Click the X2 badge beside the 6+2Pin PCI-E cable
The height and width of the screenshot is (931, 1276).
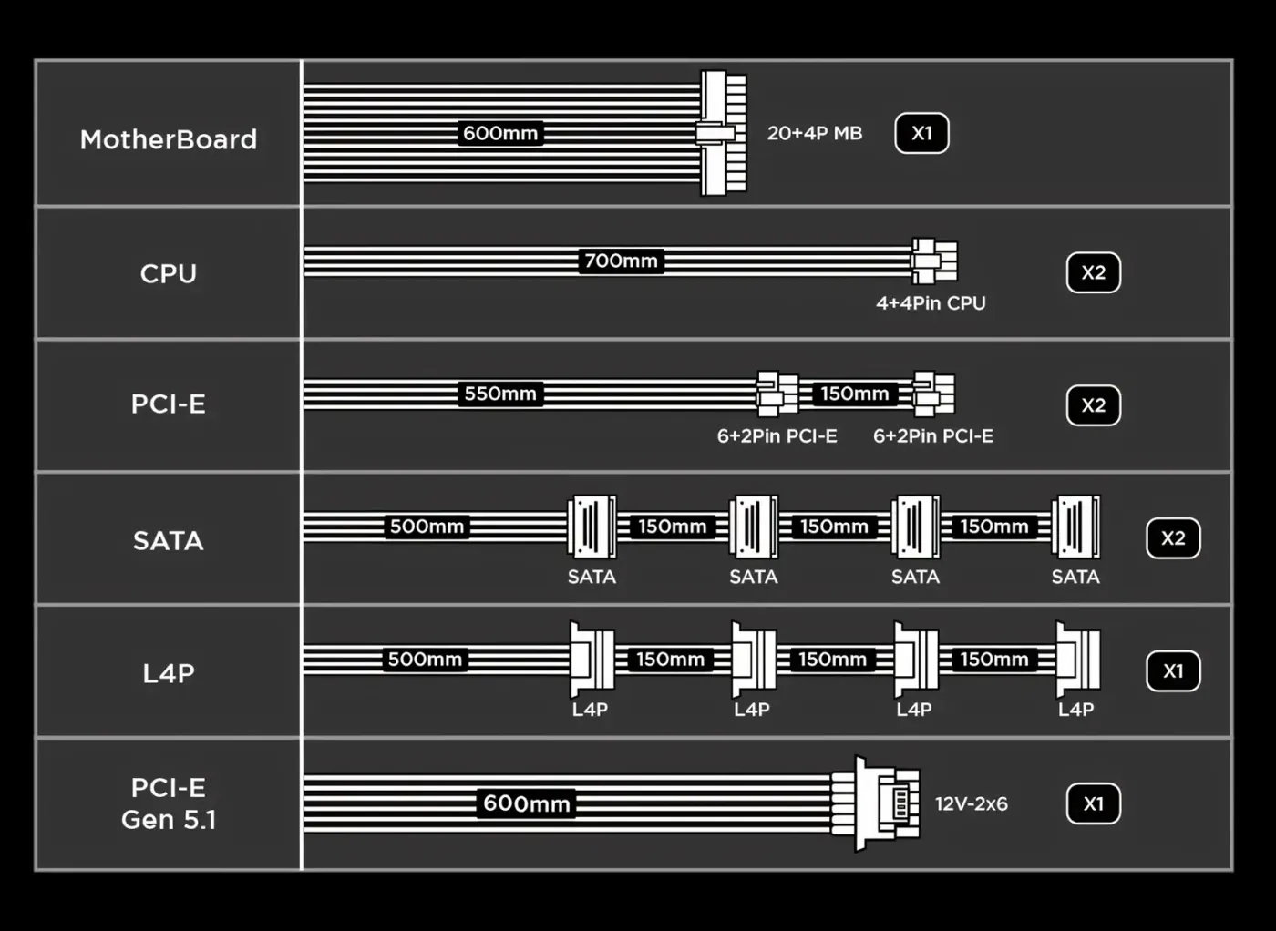(x=1094, y=405)
